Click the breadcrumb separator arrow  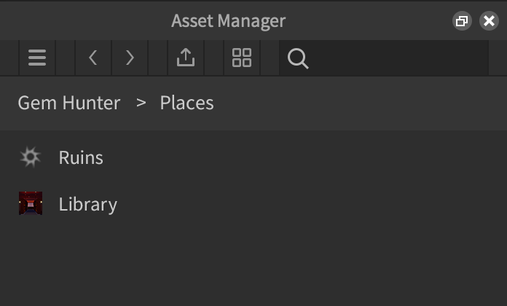141,103
